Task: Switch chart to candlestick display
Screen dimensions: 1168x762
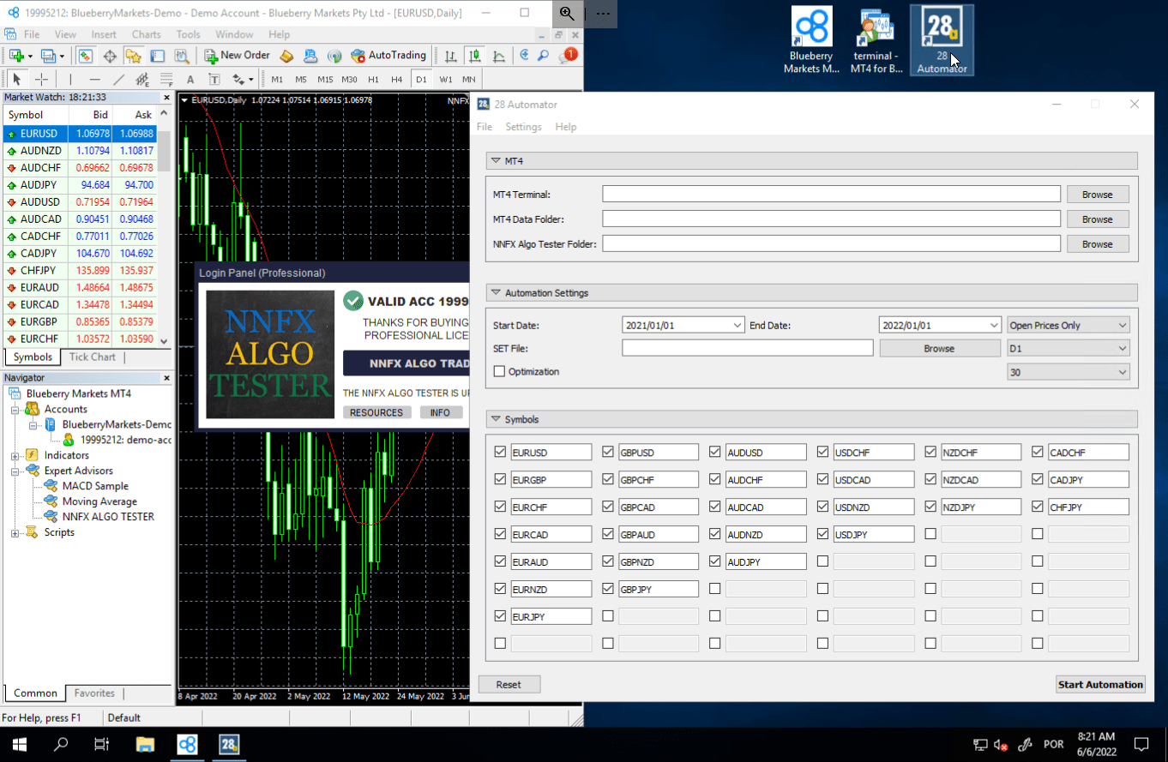Action: point(474,56)
